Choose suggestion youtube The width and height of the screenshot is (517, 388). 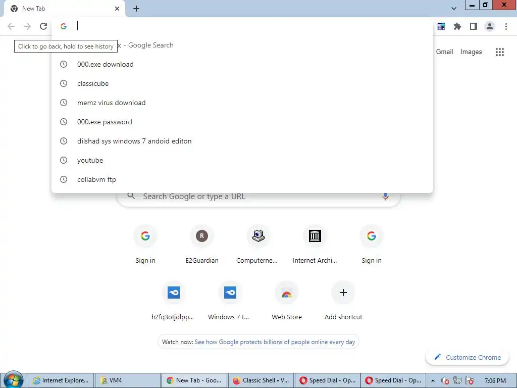pos(242,160)
